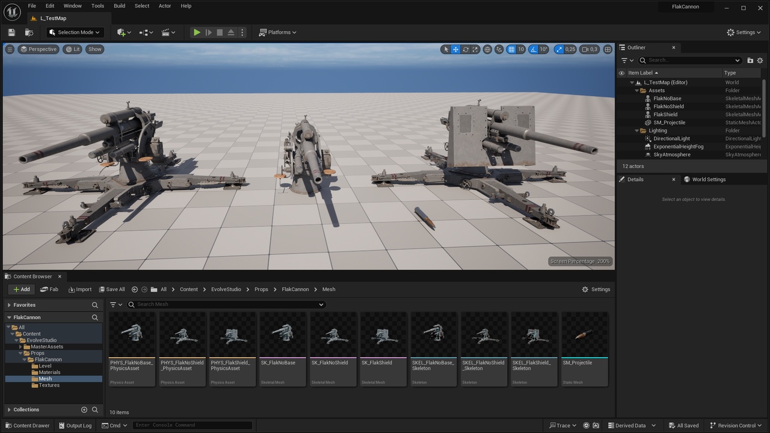
Task: Open Fab from the Content Browser
Action: tap(49, 289)
